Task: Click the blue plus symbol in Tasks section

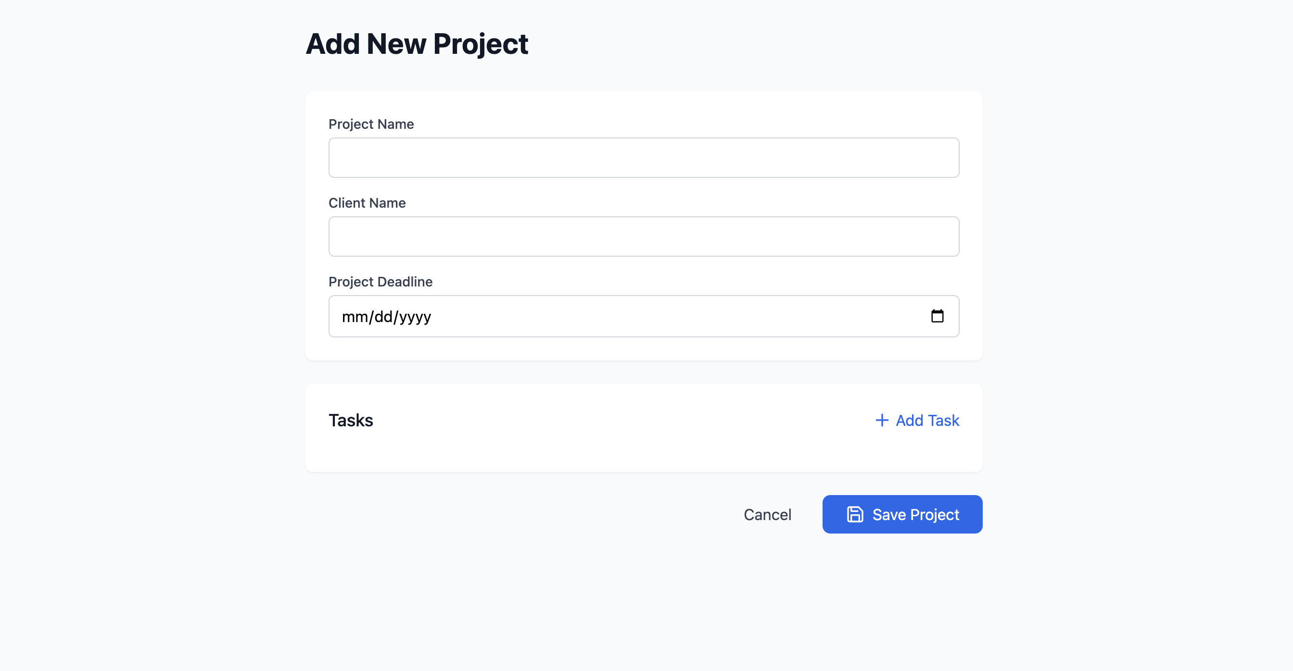Action: [882, 420]
